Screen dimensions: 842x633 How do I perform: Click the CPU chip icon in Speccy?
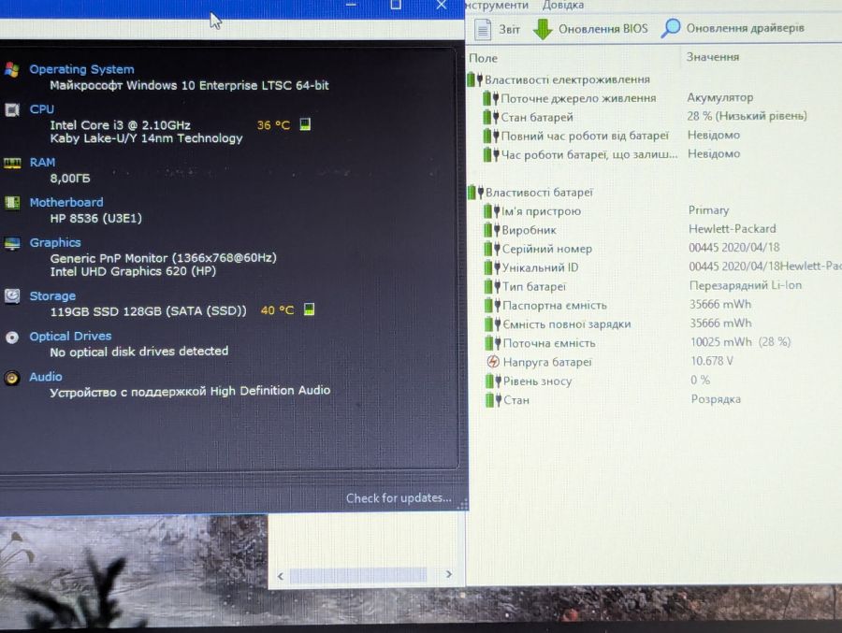pyautogui.click(x=12, y=110)
